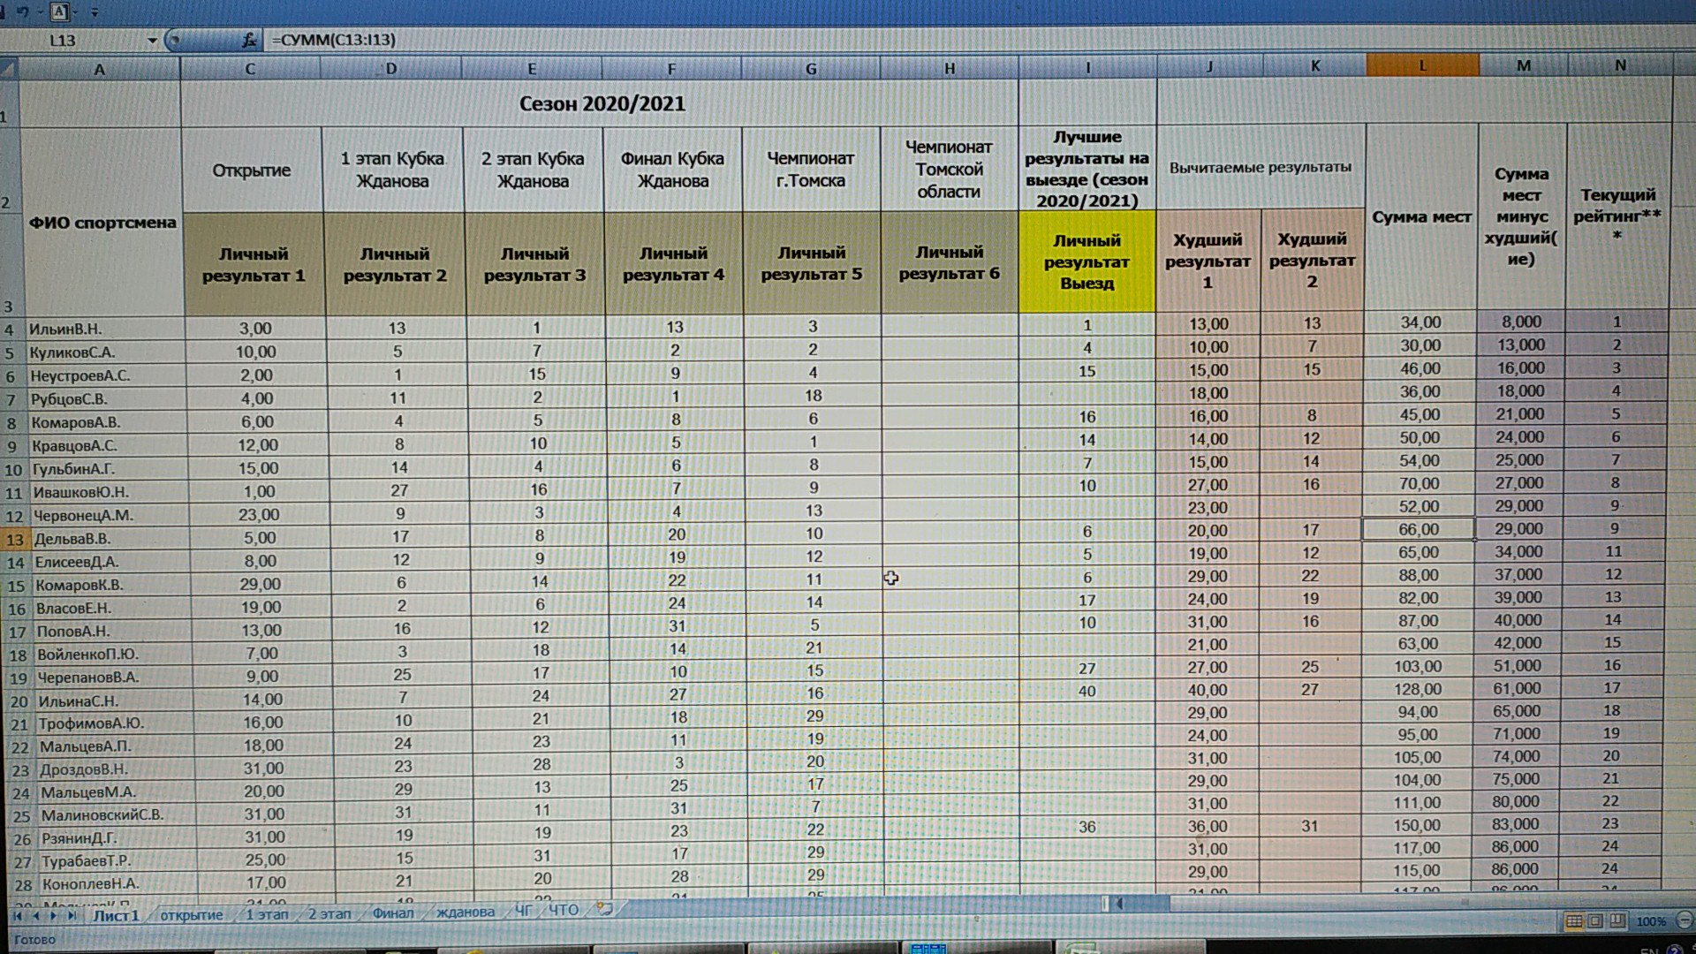
Task: Open the Customize Quick Access Toolbar dropdown
Action: (x=94, y=12)
